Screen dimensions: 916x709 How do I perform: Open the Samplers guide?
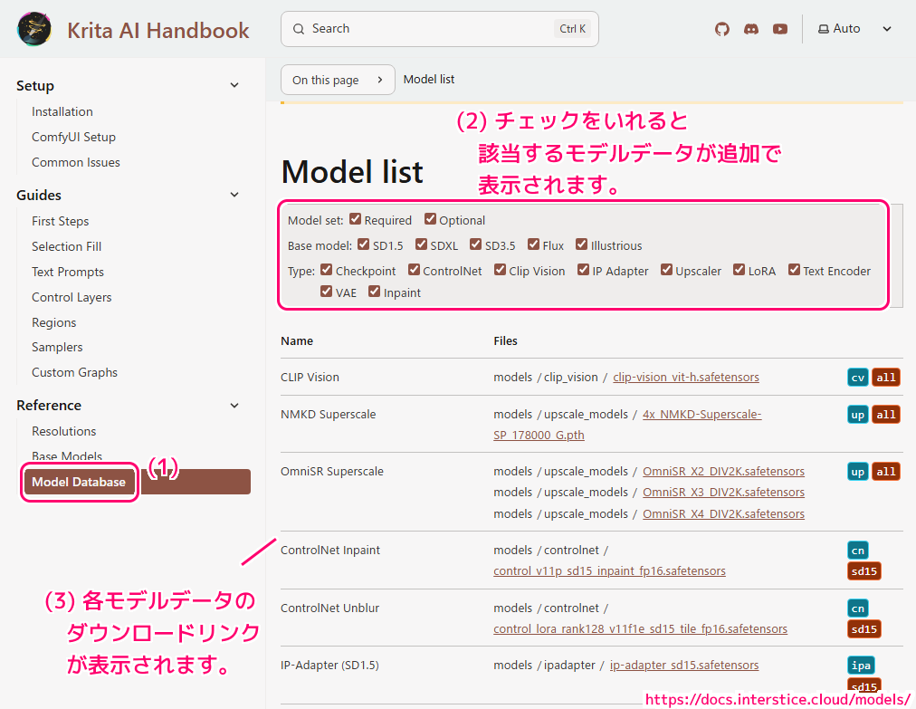tap(57, 347)
